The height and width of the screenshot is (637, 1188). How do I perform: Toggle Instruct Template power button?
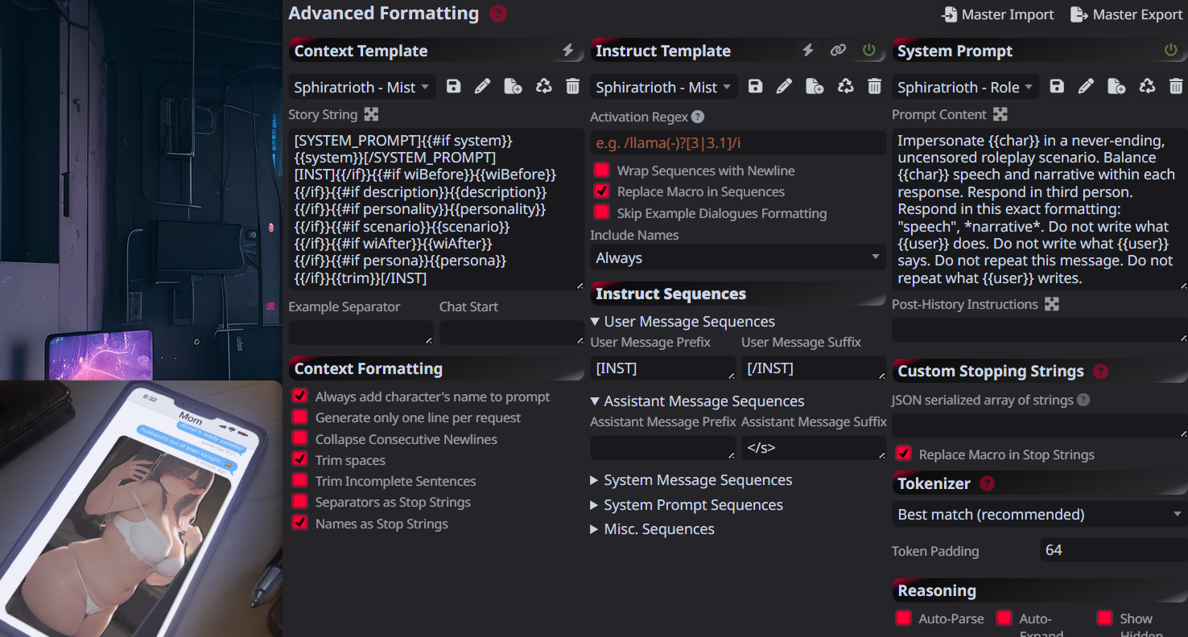click(868, 51)
